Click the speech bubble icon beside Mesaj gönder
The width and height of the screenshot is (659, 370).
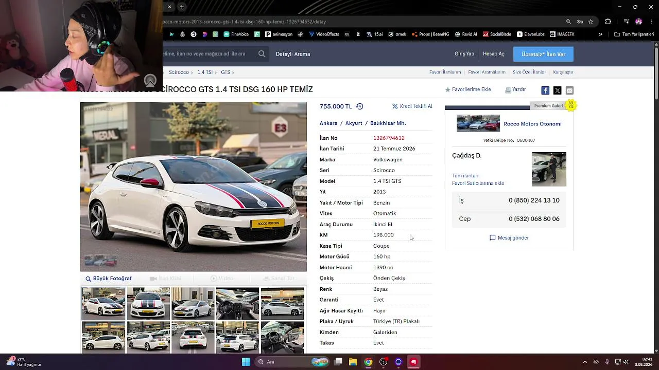[493, 238]
